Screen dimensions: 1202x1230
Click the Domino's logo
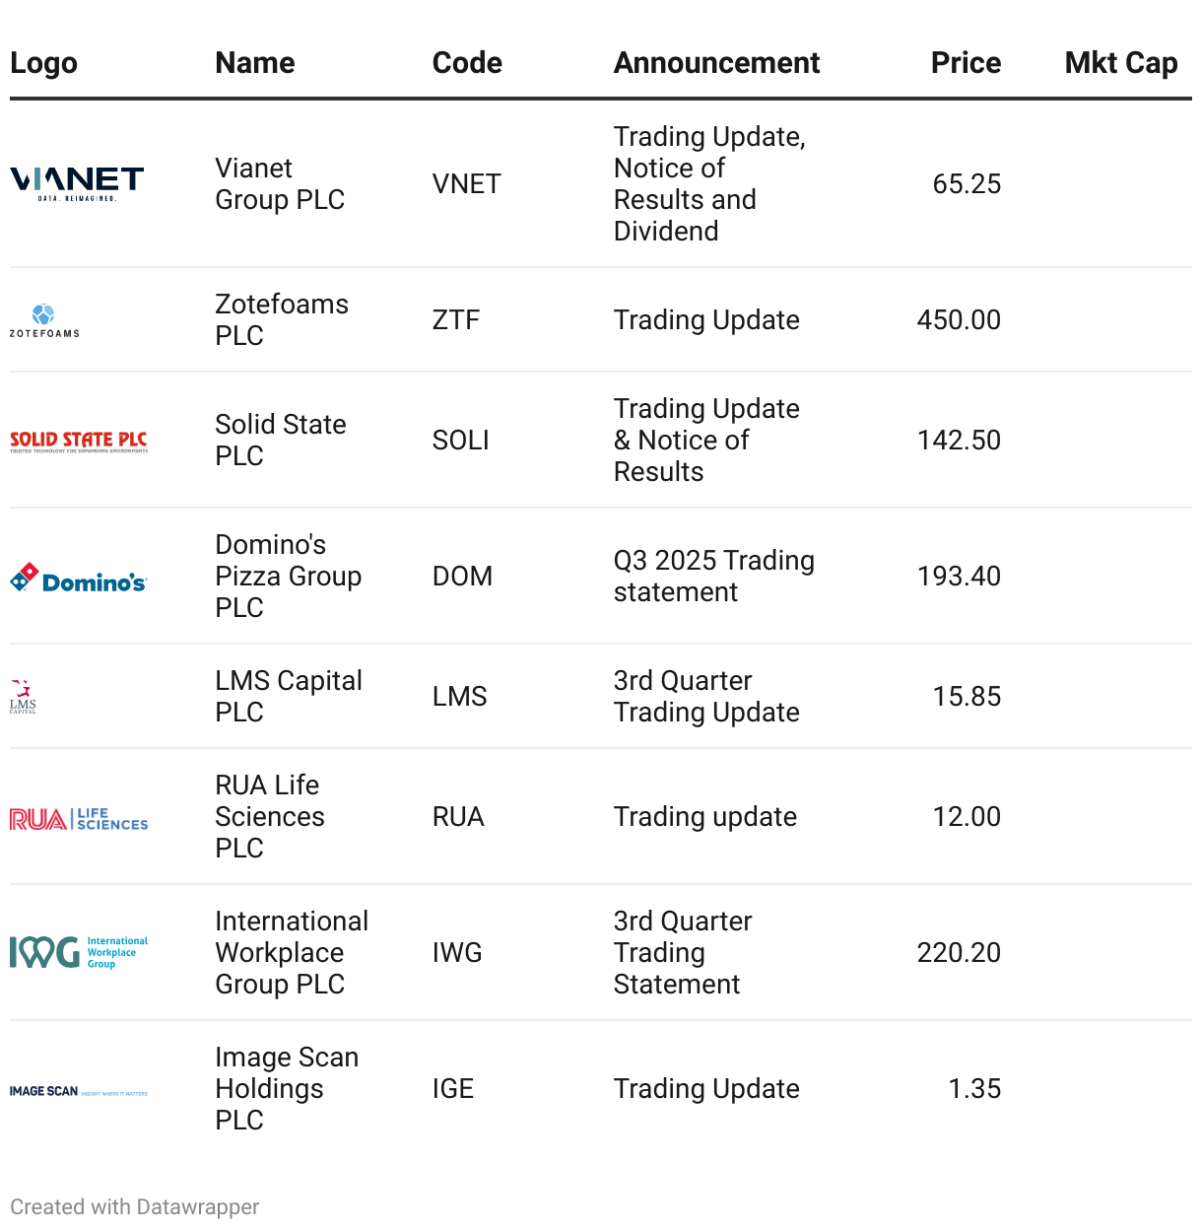pos(79,578)
